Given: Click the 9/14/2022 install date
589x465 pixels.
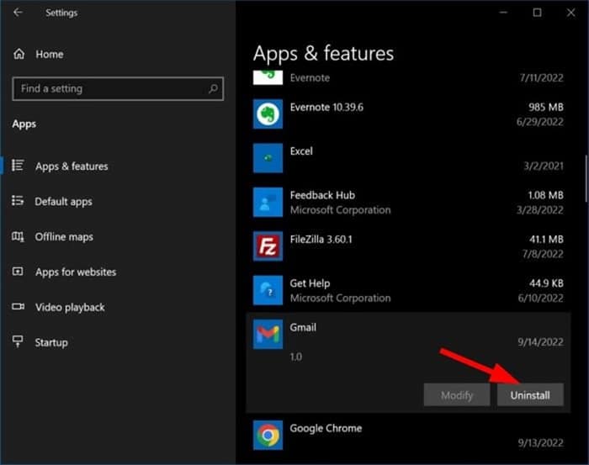Looking at the screenshot, I should (x=540, y=342).
